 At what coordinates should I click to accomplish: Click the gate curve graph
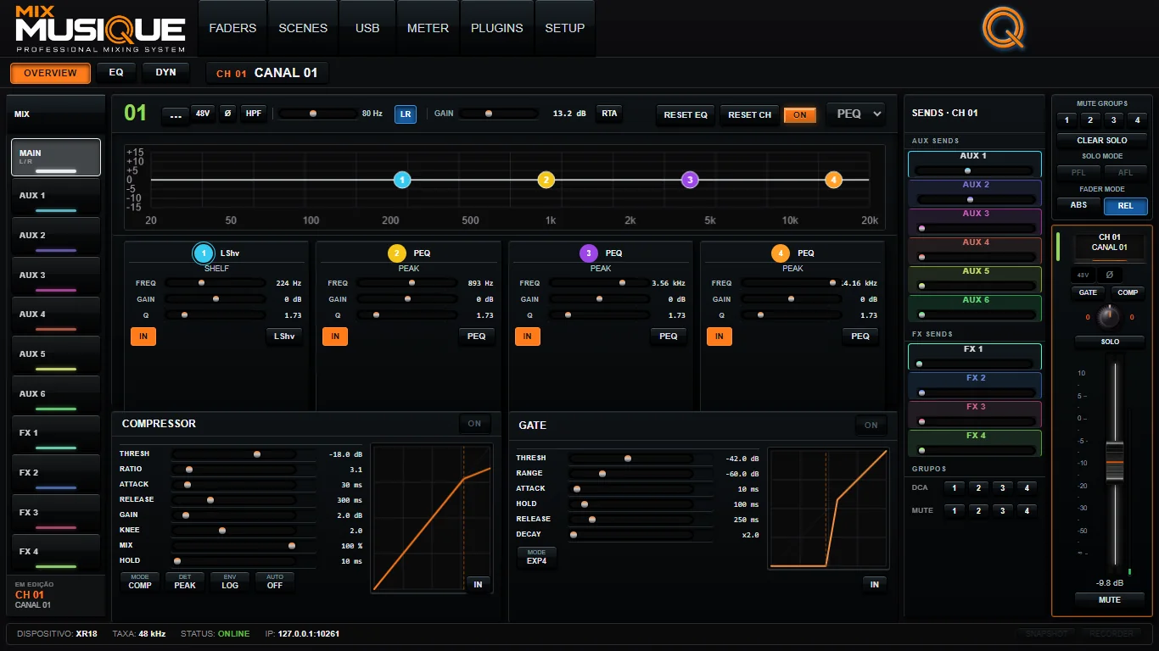coord(828,509)
